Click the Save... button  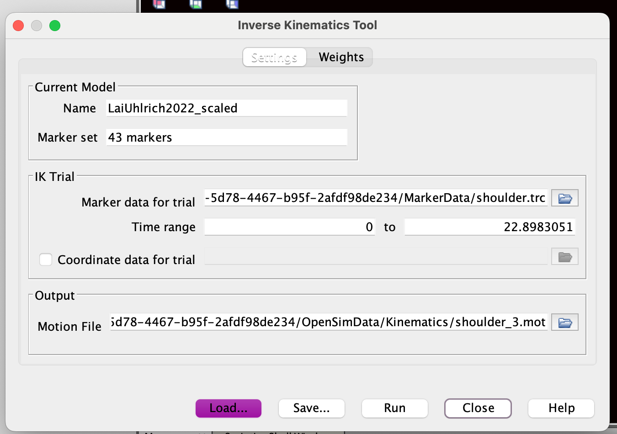pyautogui.click(x=312, y=408)
